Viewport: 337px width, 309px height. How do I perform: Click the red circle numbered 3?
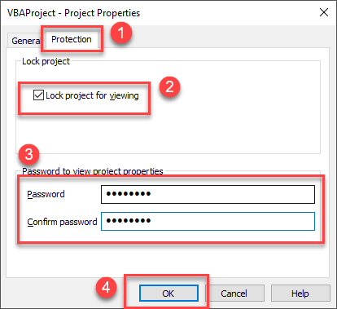[28, 154]
